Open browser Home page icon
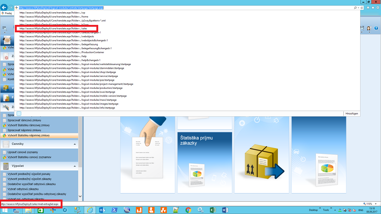This screenshot has height=214, width=381. coord(368,8)
